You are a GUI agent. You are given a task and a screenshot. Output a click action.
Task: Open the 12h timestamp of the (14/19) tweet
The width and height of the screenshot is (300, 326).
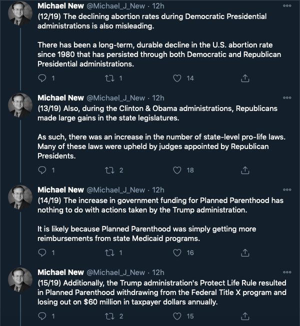(x=158, y=190)
